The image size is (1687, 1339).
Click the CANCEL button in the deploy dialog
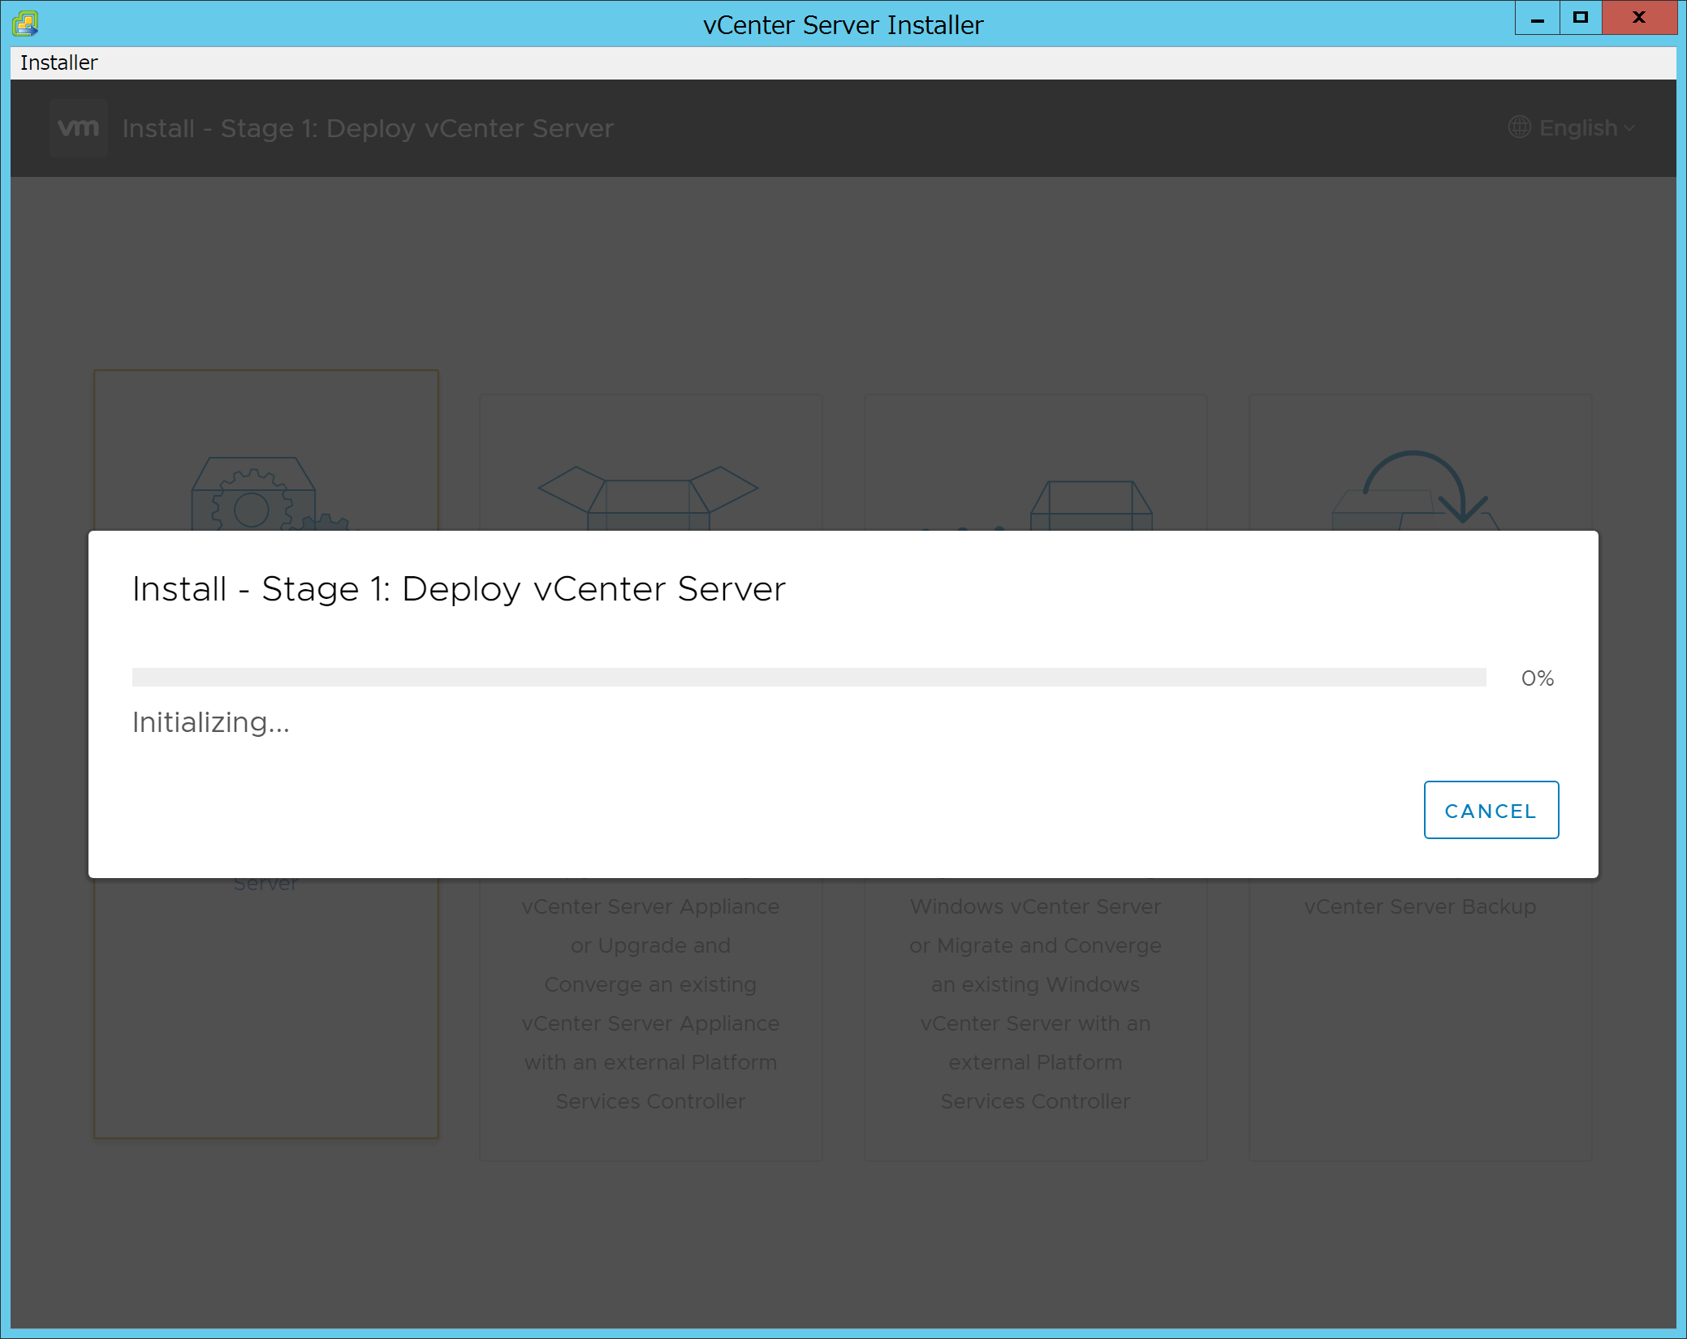pos(1491,810)
